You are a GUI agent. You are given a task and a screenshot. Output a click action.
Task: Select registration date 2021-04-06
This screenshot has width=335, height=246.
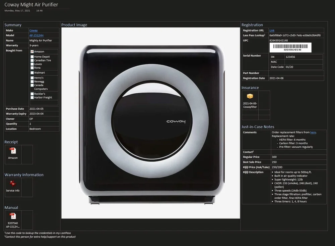(276, 78)
